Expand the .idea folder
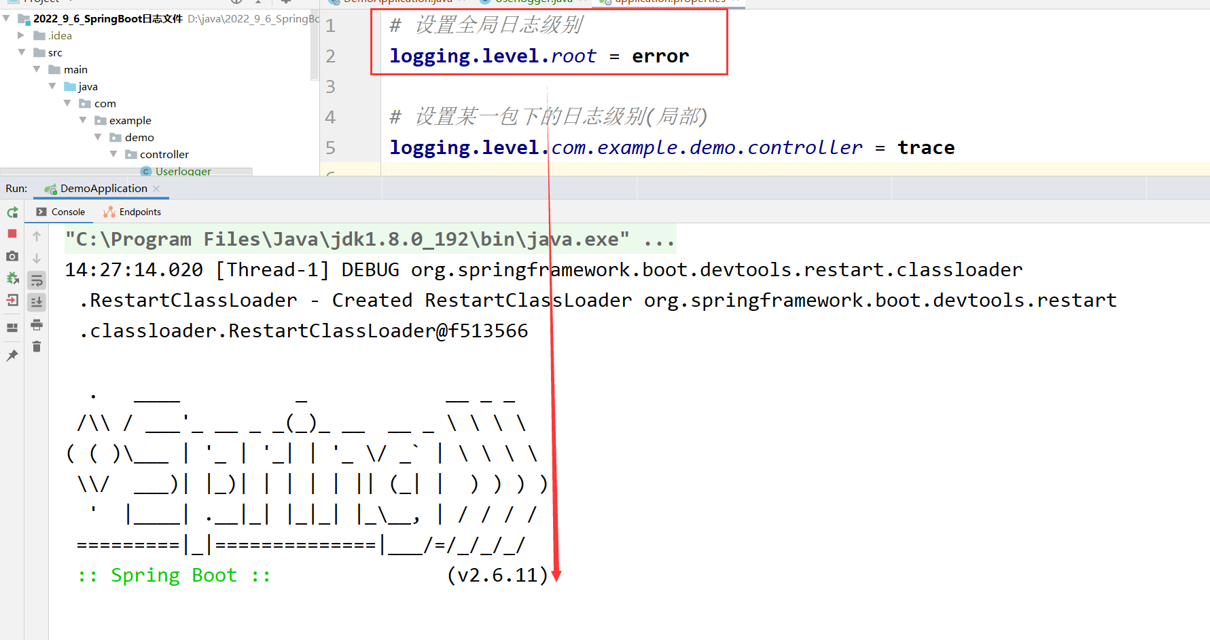 click(21, 35)
